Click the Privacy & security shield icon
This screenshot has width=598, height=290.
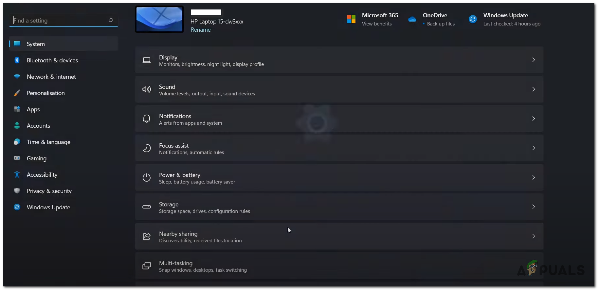click(x=17, y=191)
